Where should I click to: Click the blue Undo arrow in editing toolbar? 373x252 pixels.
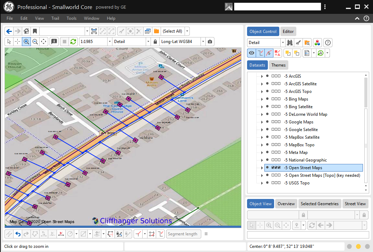(18, 234)
